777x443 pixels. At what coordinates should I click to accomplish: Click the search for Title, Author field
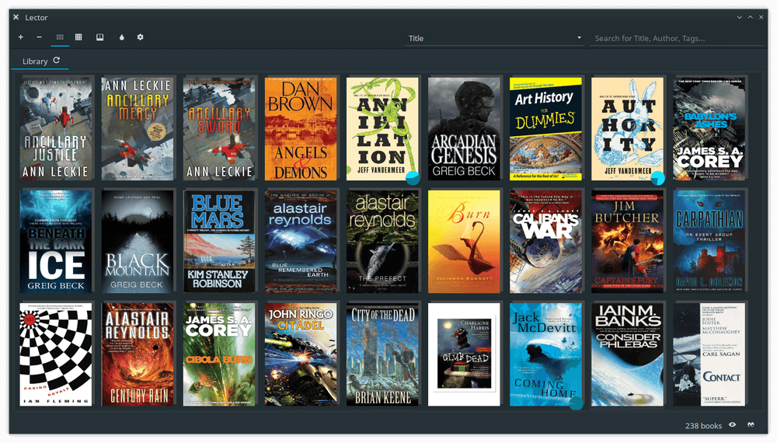tap(677, 38)
